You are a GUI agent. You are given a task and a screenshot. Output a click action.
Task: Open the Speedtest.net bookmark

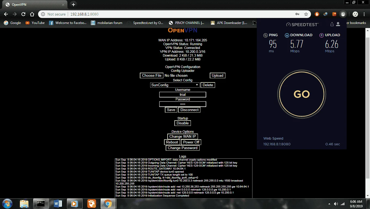(145, 23)
